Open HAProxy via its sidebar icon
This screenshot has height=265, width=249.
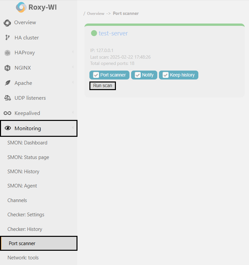pos(7,53)
